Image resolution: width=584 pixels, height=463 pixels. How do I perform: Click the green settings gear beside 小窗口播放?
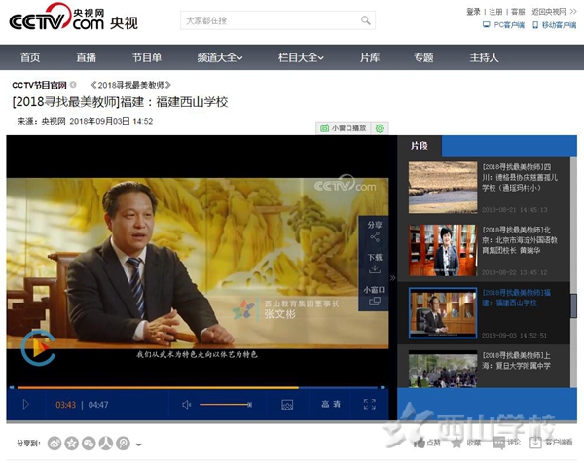[x=380, y=128]
